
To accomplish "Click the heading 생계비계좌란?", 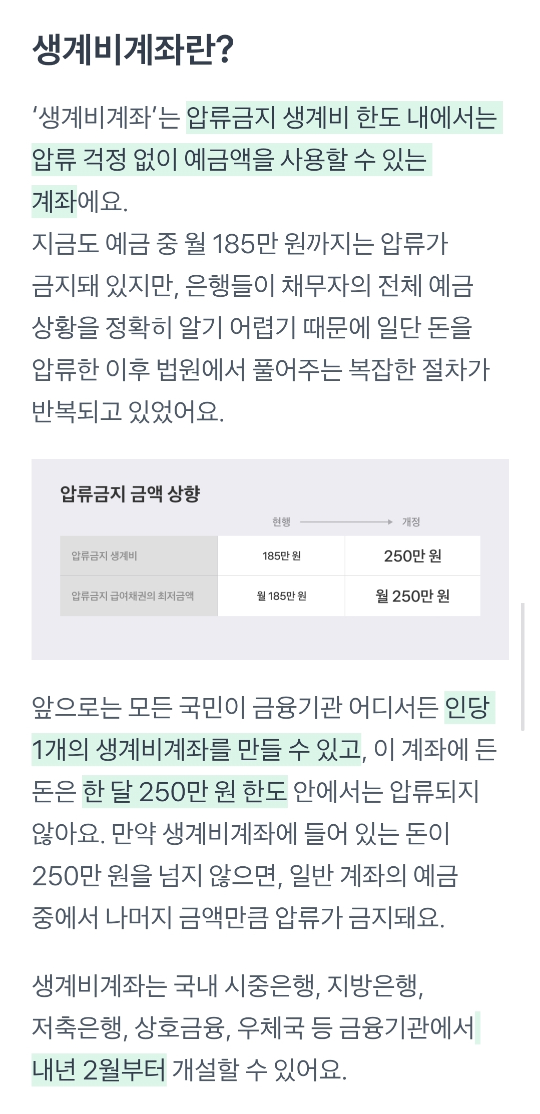I will pyautogui.click(x=133, y=51).
